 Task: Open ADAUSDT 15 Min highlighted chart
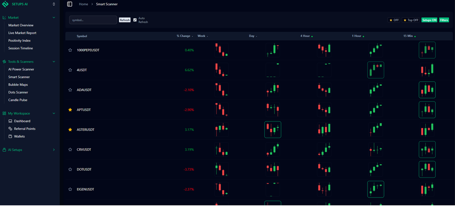[x=427, y=90]
